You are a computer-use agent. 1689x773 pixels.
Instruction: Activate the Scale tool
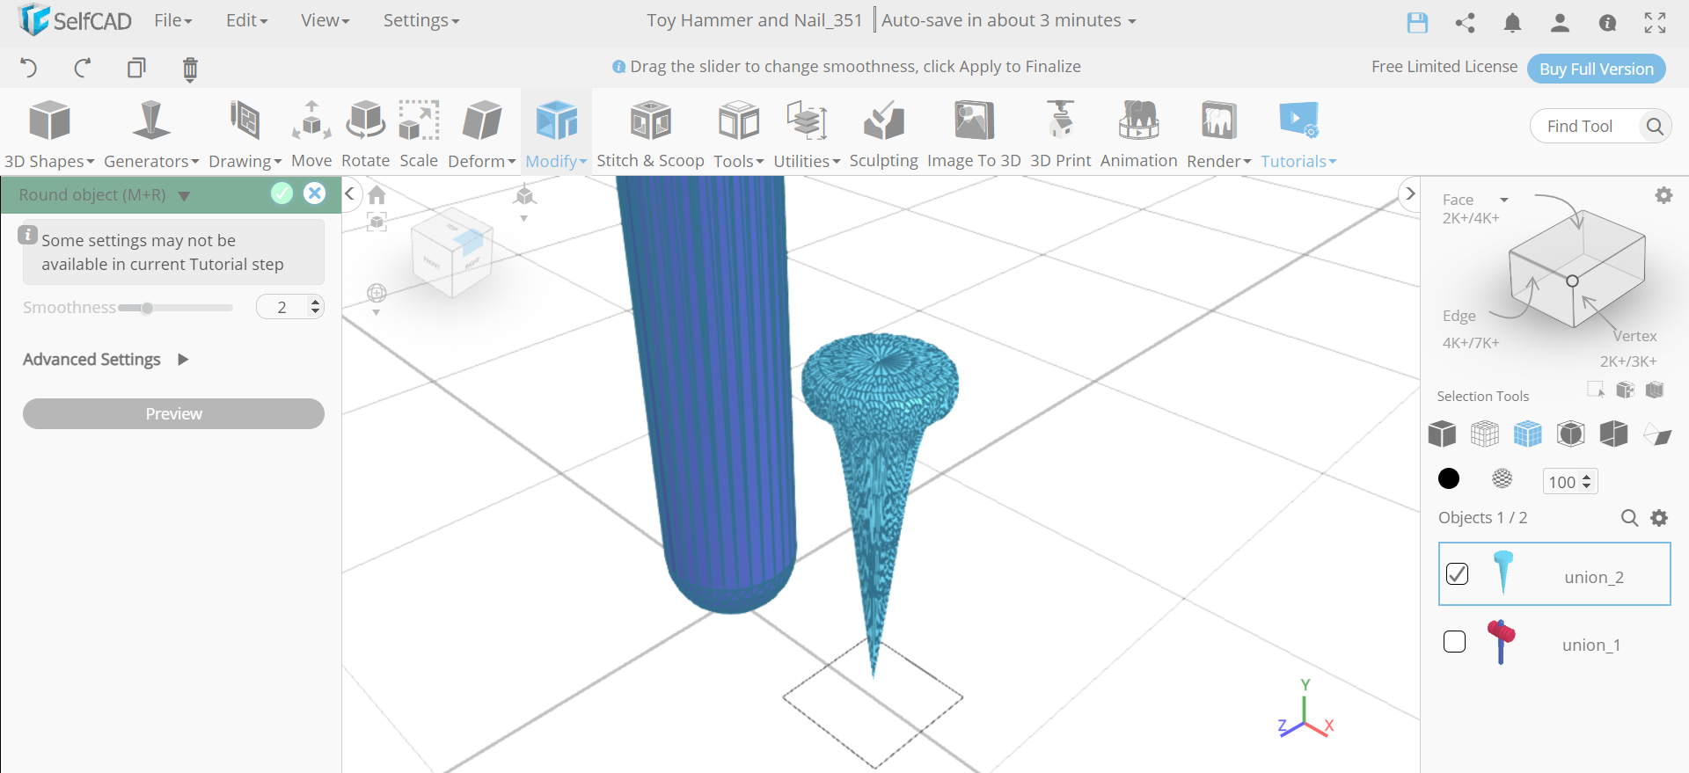(419, 135)
